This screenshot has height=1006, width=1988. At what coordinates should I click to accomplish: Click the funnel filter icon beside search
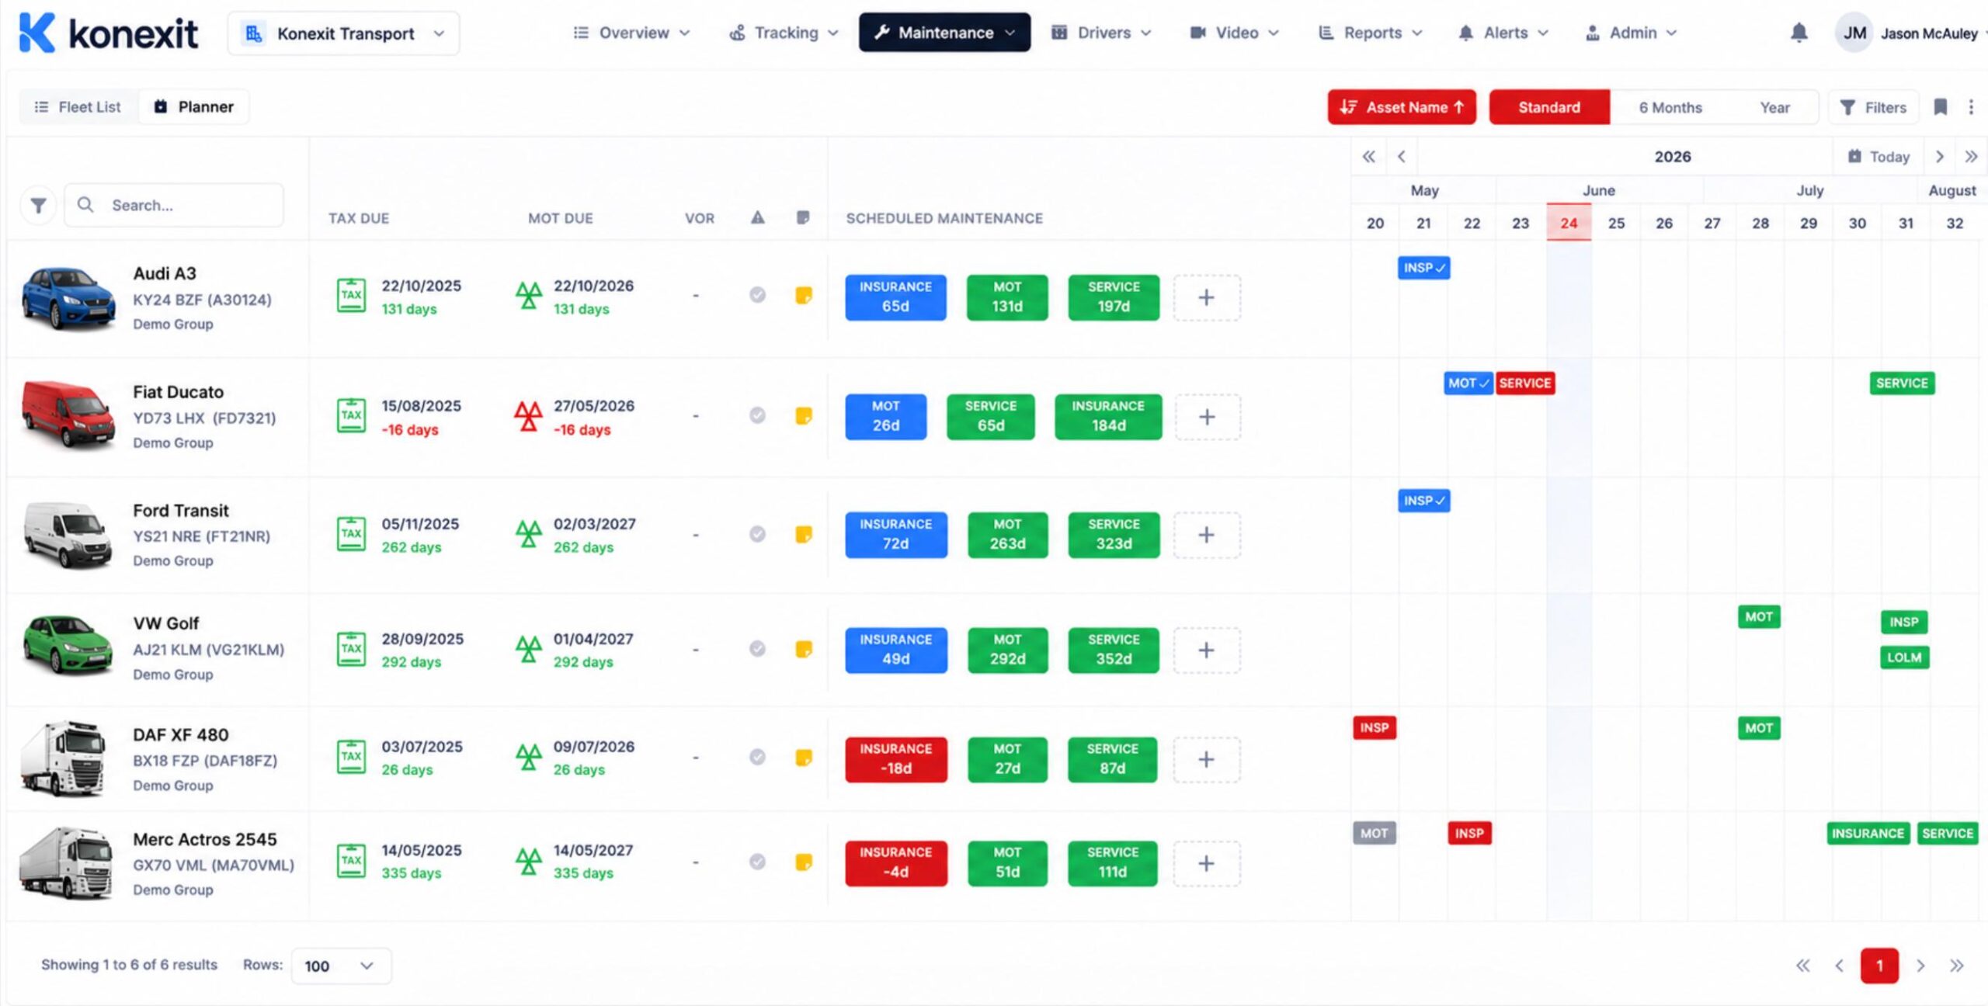(38, 206)
